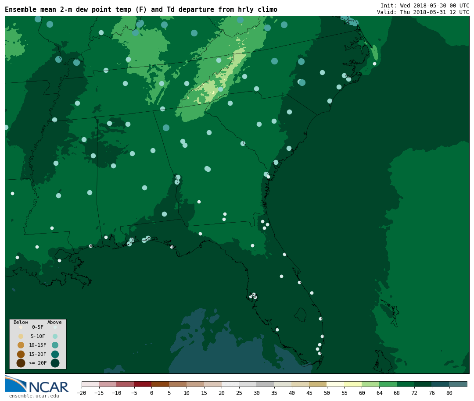This screenshot has width=474, height=401.
Task: Click the Above 0-5F legend circle
Action: [x=55, y=327]
